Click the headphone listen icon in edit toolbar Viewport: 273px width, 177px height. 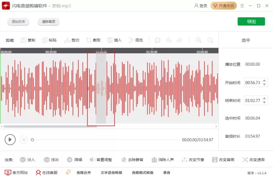157,40
